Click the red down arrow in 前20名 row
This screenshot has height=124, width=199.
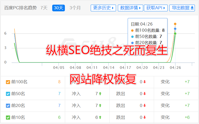click(x=145, y=106)
